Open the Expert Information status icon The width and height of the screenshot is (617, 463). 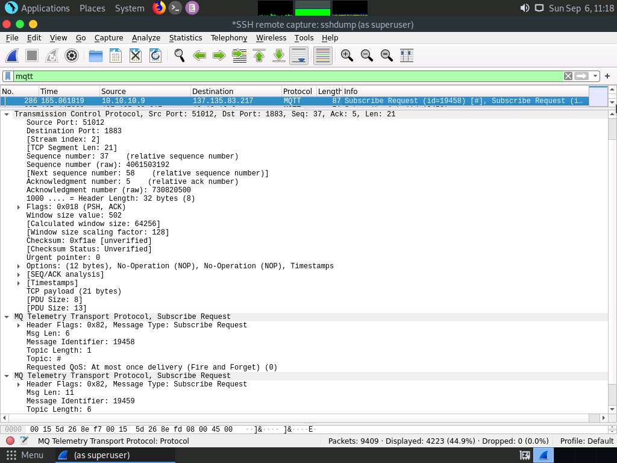coord(8,441)
